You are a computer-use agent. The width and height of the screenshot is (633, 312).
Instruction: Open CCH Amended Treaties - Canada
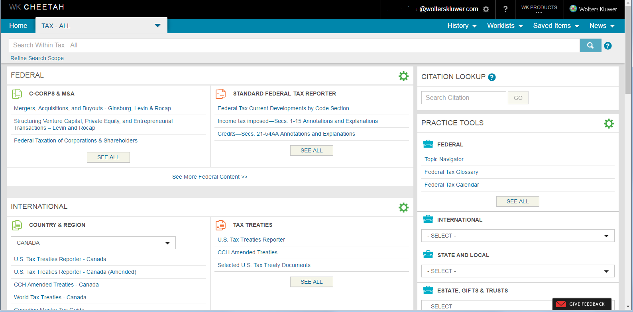pyautogui.click(x=56, y=285)
